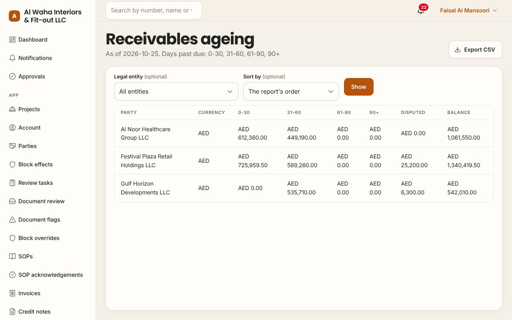Click the Disputed column header
Screen dimensions: 512x320
tap(413, 112)
